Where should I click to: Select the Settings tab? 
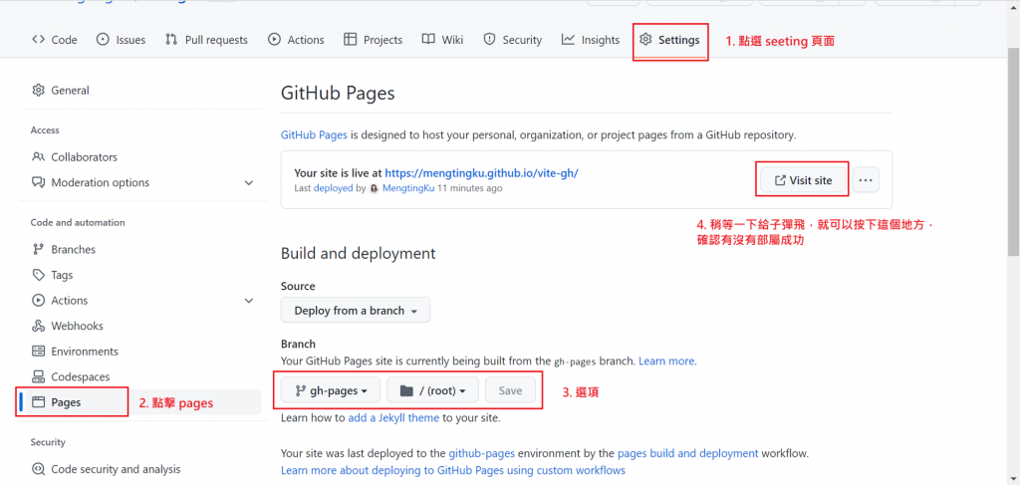point(669,40)
